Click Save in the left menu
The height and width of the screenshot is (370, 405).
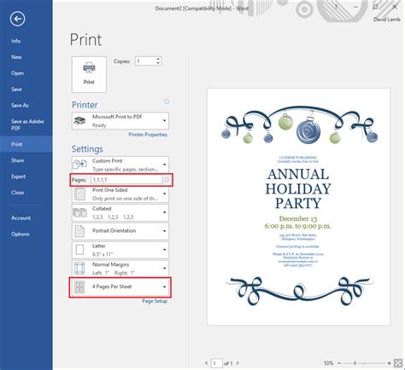[16, 90]
